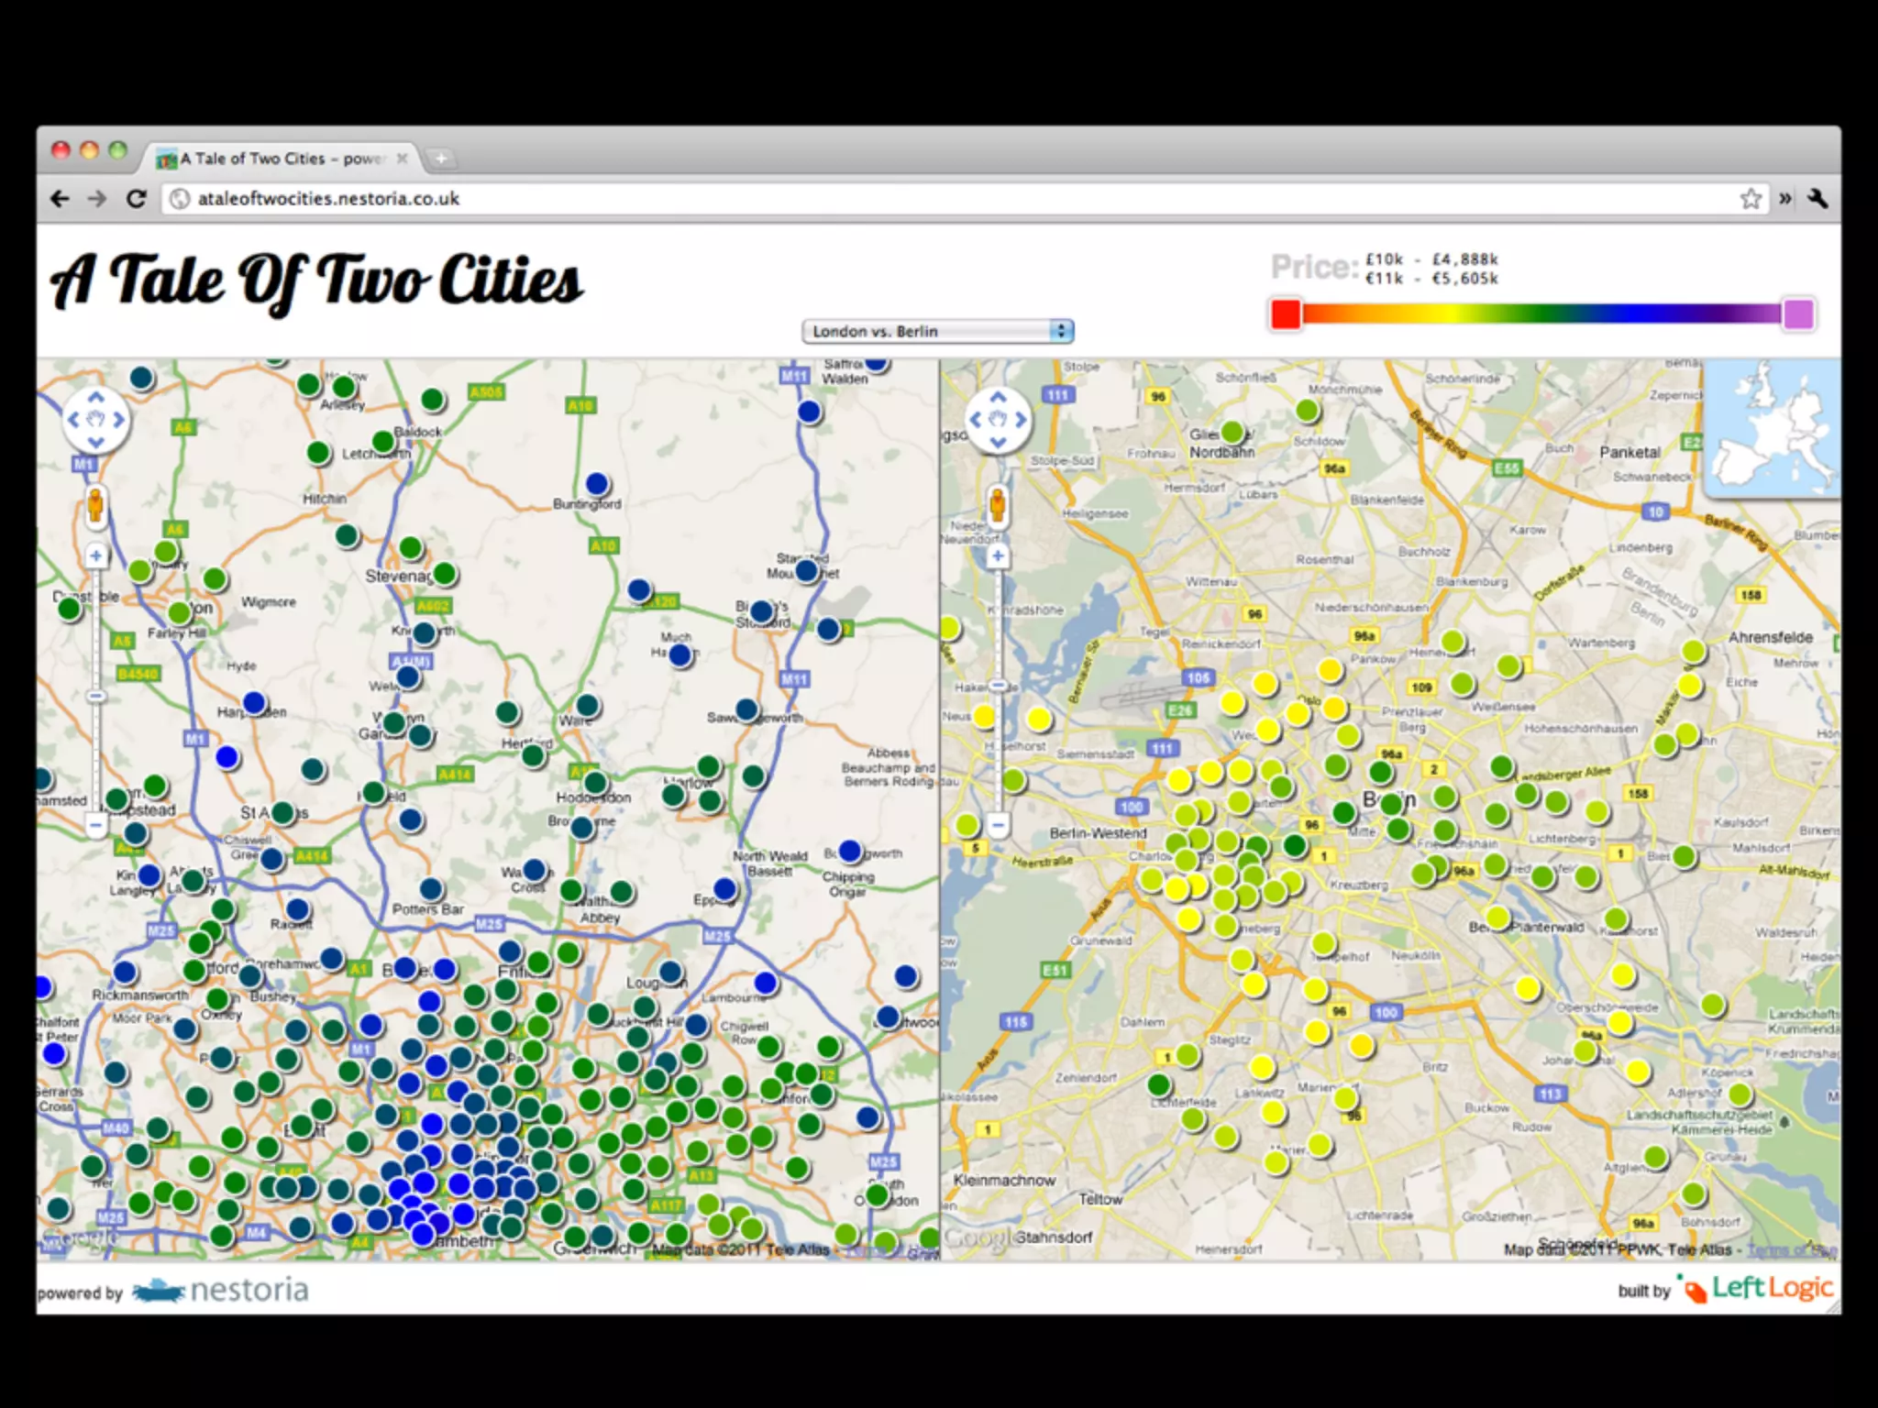Click the purple maximum price slider handle
Image resolution: width=1878 pixels, height=1408 pixels.
(x=1798, y=313)
